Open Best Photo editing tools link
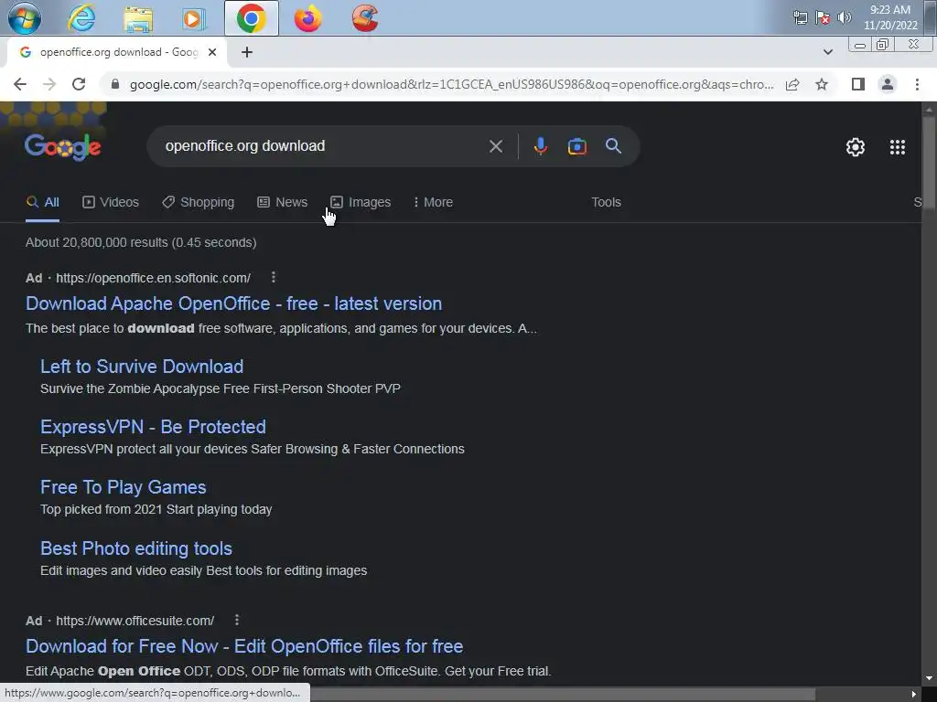The width and height of the screenshot is (937, 702). [136, 548]
